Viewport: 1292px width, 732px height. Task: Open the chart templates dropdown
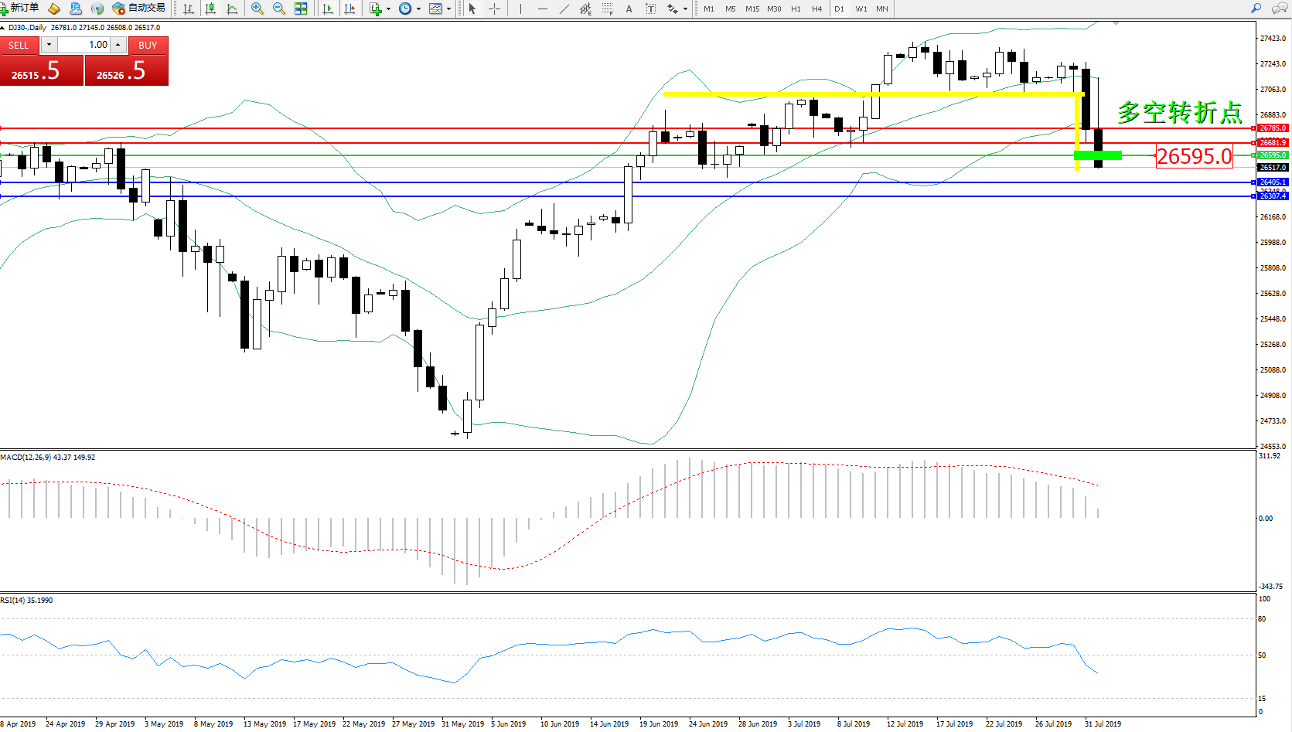point(448,9)
